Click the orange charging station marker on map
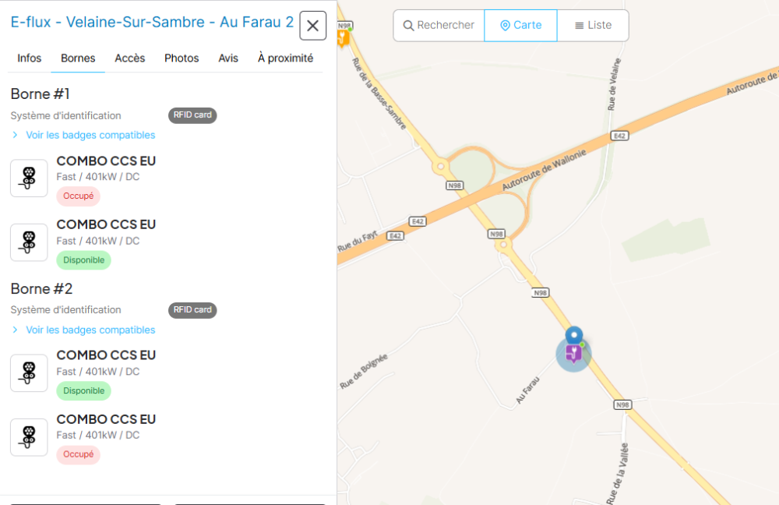 (342, 37)
